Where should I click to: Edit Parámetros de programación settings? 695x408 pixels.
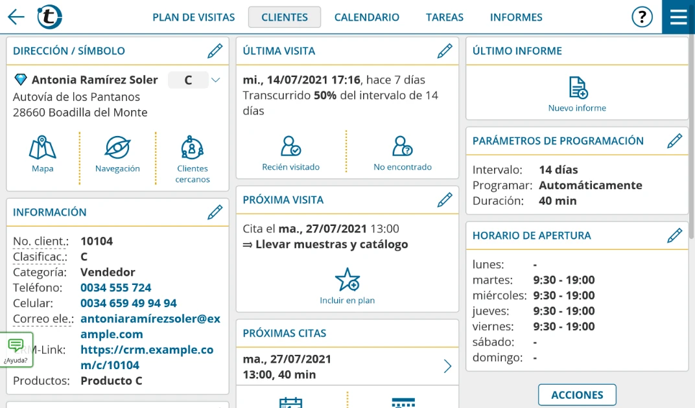click(x=675, y=141)
